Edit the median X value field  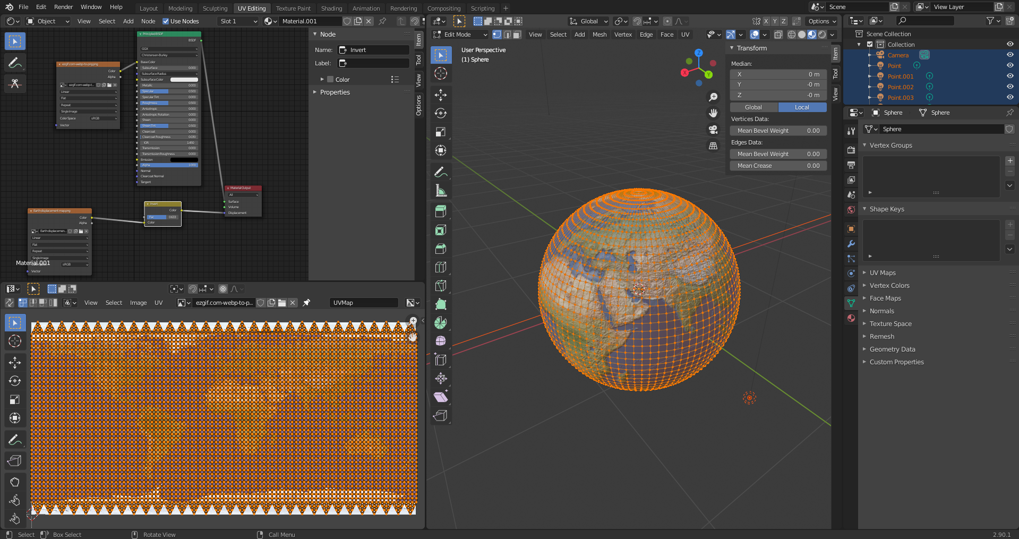[x=778, y=74]
